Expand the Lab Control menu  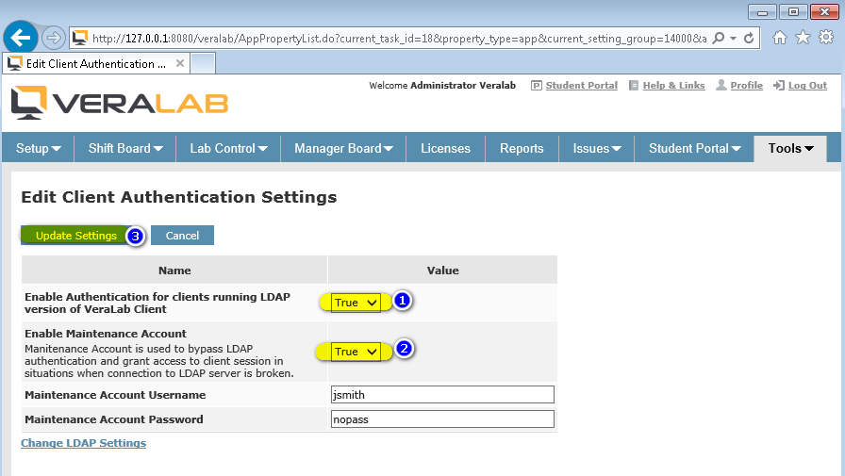click(x=228, y=148)
